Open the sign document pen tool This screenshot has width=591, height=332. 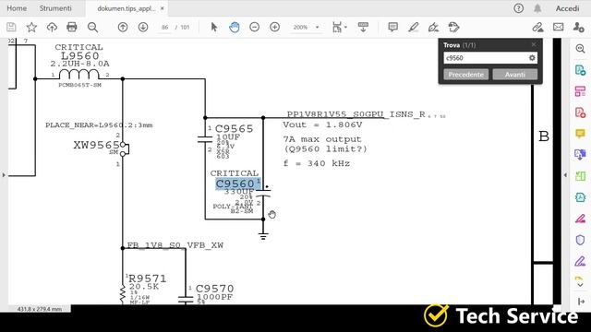click(433, 27)
